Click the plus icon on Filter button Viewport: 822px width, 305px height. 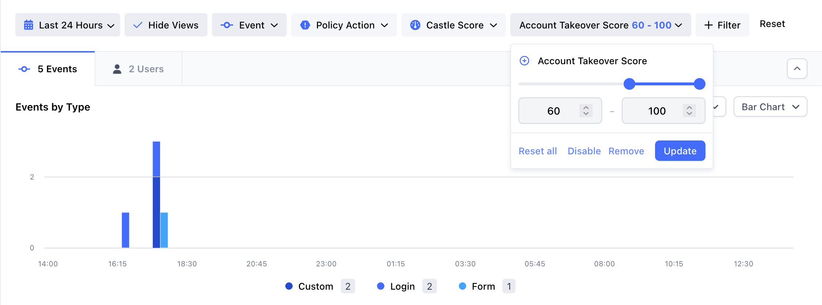708,25
